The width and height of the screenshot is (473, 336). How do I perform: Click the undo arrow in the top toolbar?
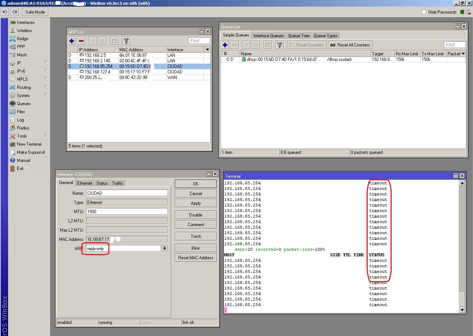click(x=5, y=12)
